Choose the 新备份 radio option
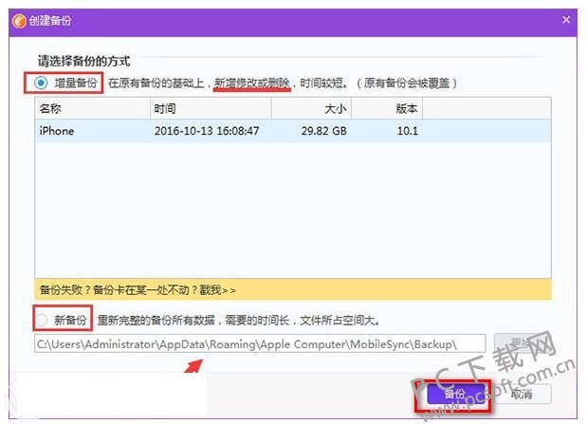Screen dimensions: 587x424 [41, 320]
